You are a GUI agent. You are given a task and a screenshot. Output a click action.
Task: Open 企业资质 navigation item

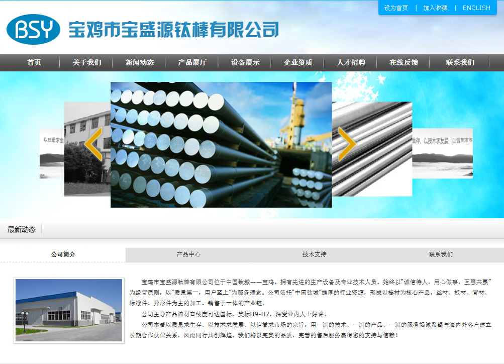pos(298,62)
